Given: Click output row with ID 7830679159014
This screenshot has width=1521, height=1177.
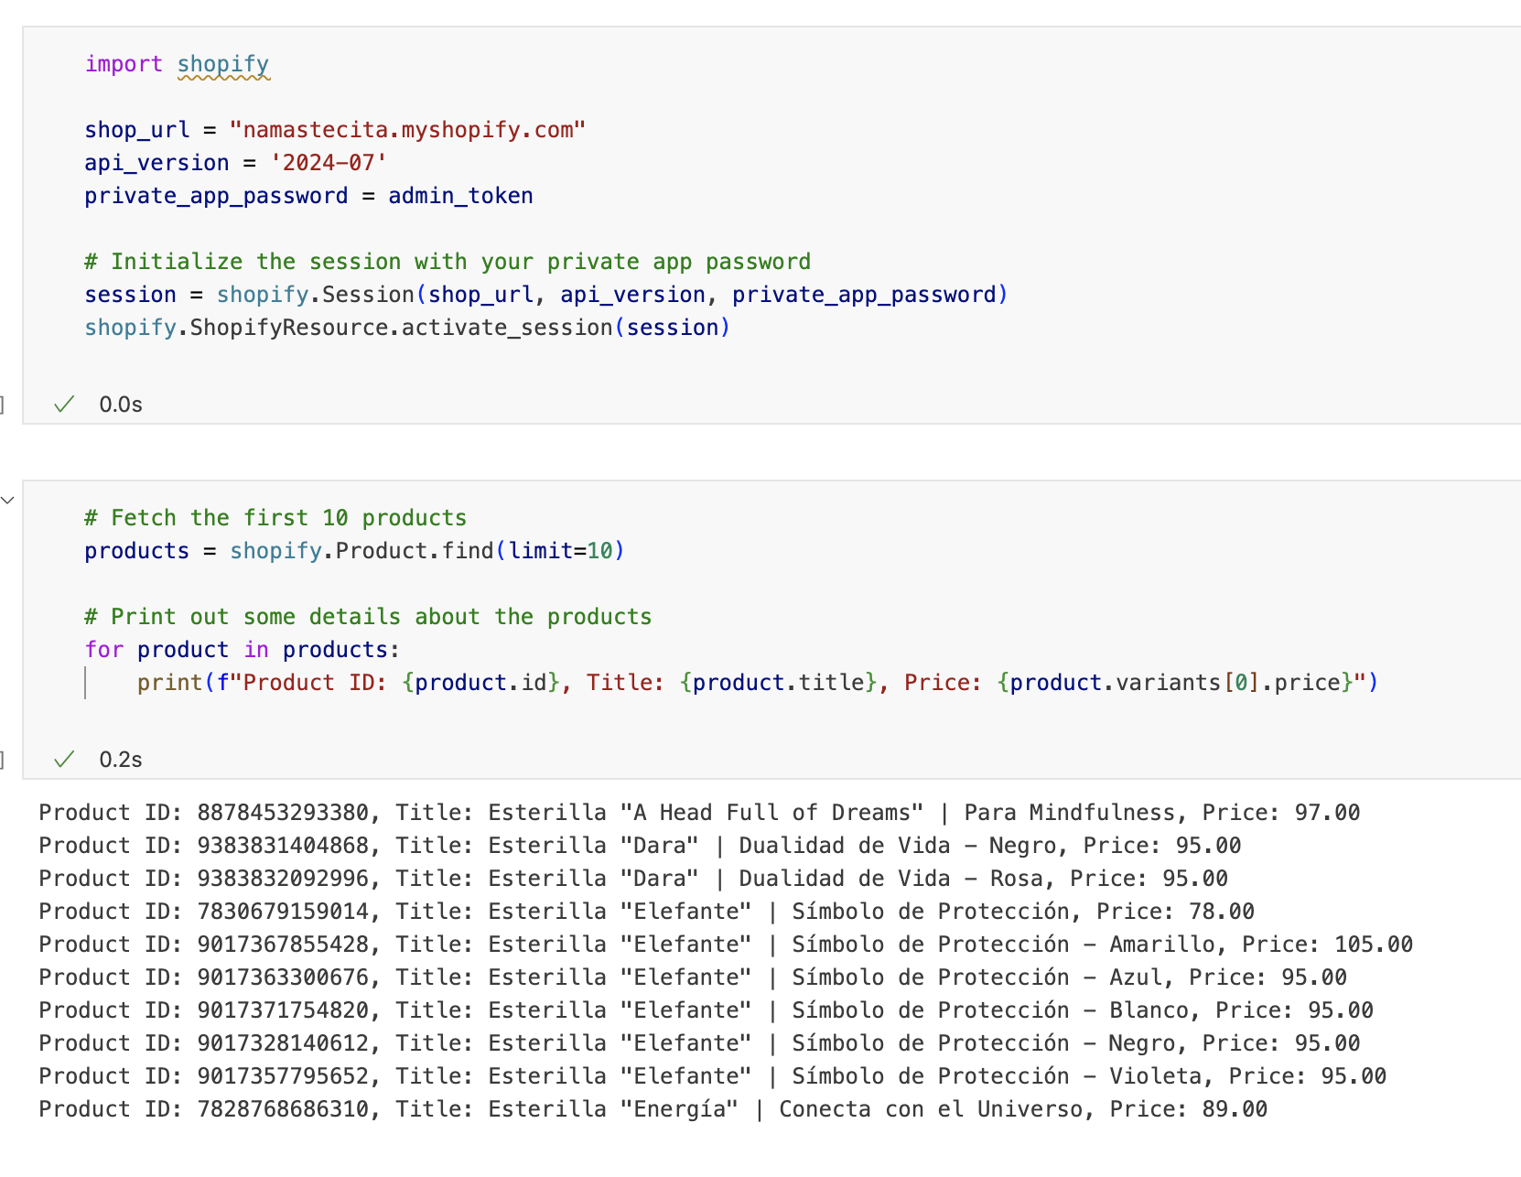Looking at the screenshot, I should click(x=646, y=912).
